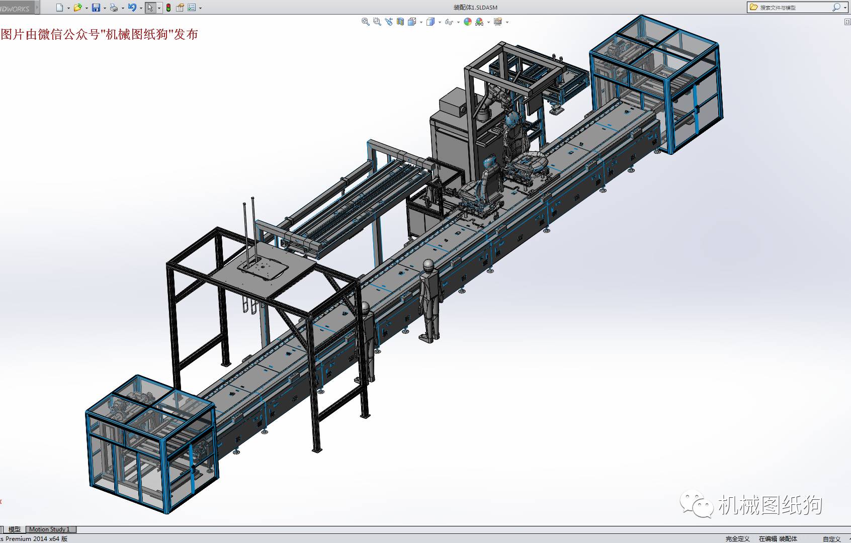The height and width of the screenshot is (543, 851).
Task: Click the Section View icon
Action: pos(400,22)
